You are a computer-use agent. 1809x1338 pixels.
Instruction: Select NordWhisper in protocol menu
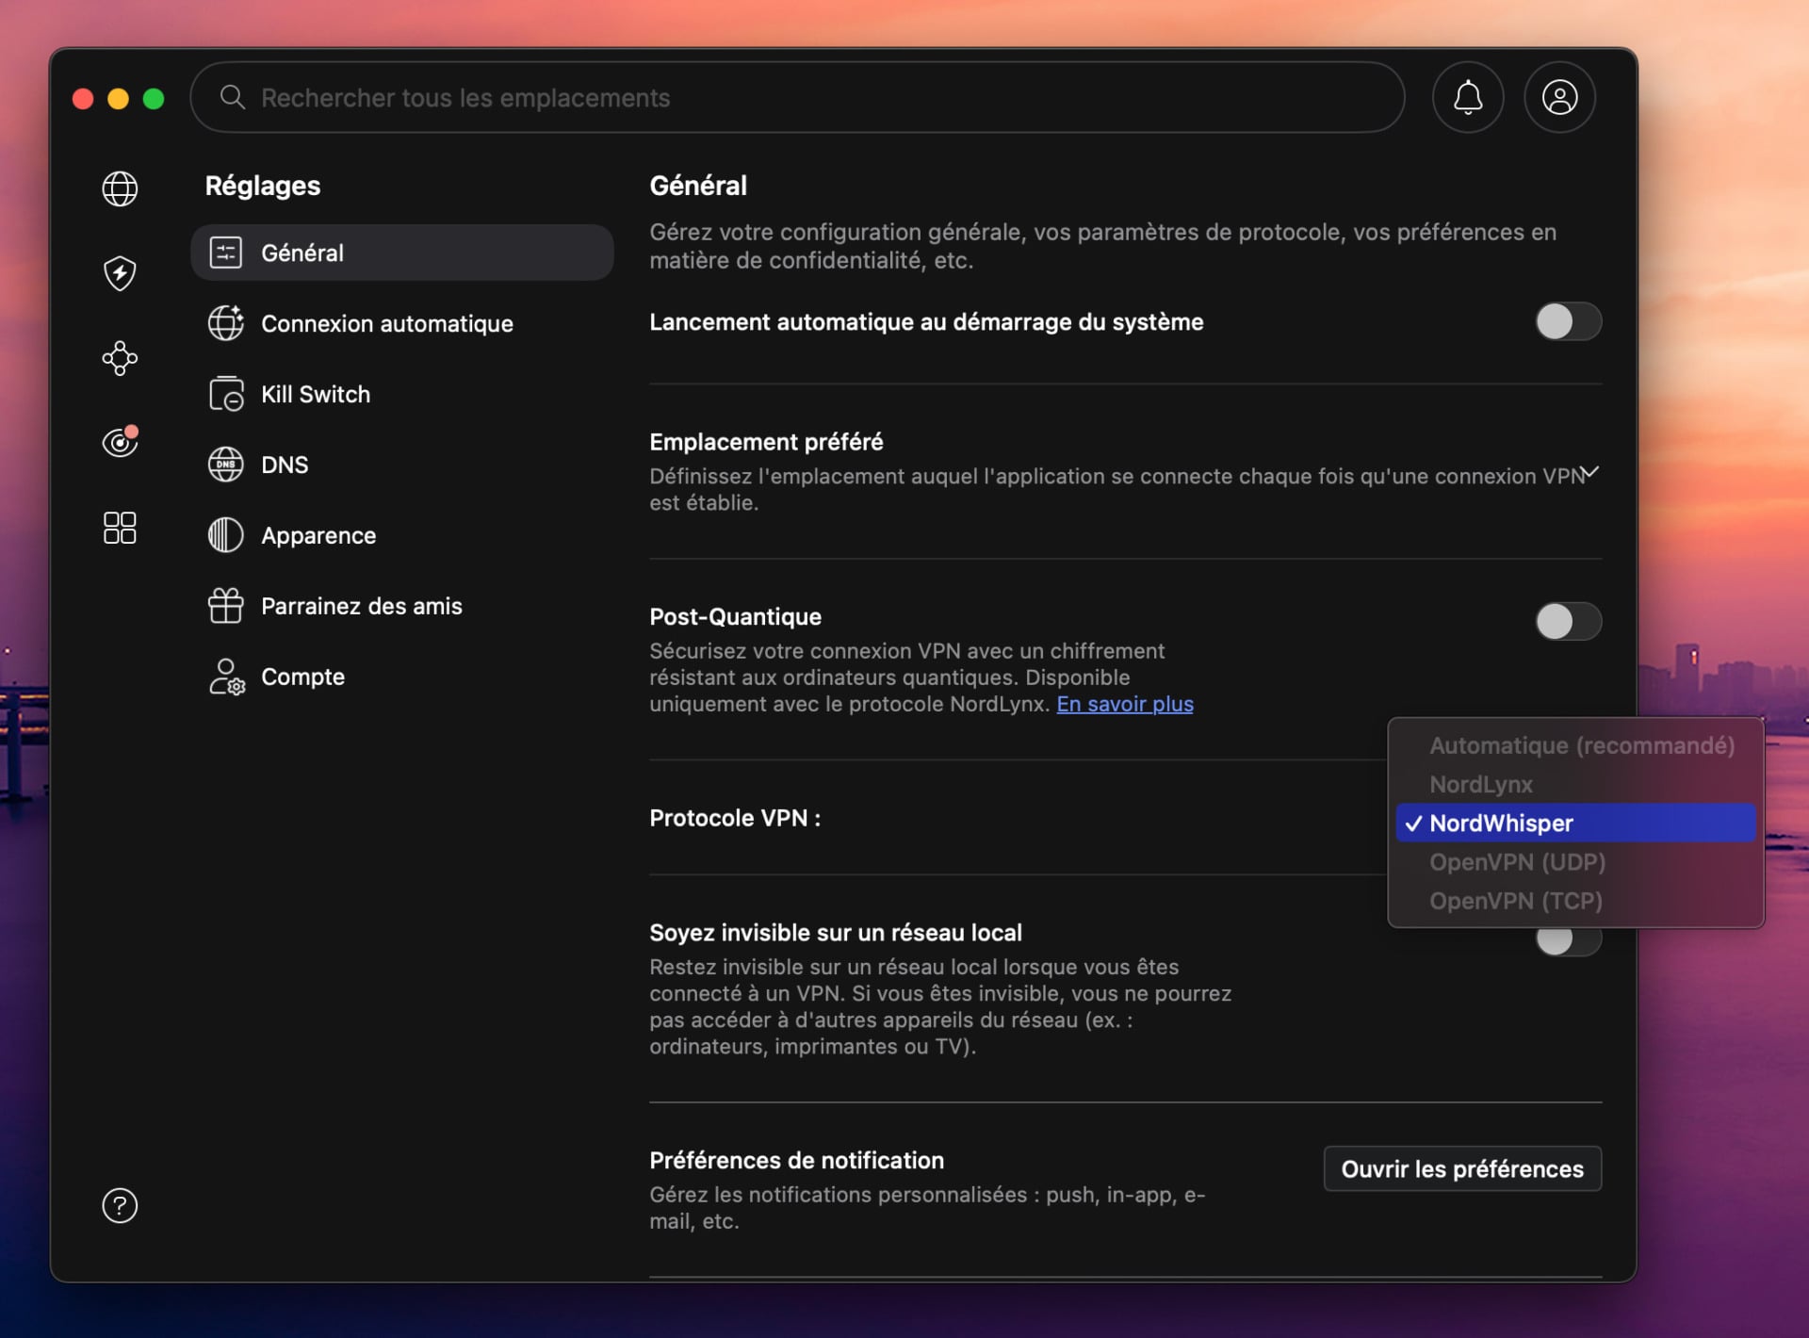click(1576, 823)
